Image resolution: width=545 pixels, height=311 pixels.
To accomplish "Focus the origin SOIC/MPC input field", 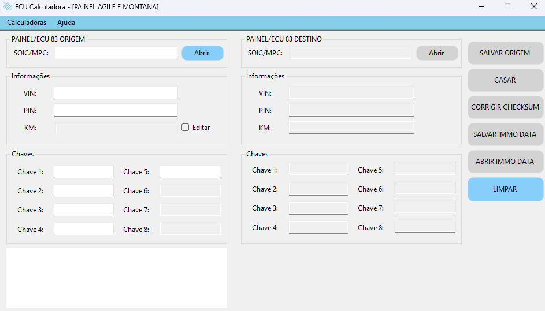I will pos(116,53).
